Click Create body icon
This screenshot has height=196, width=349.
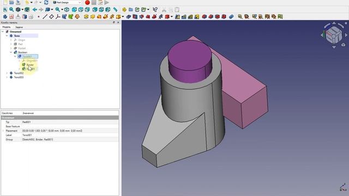(5, 17)
